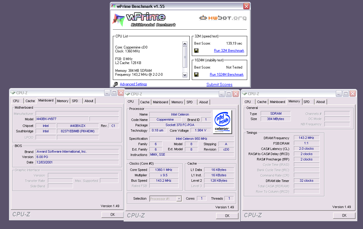Select the About tab in the Memory CPU-Z window
Screen dimensions: 363x229
tap(321, 102)
